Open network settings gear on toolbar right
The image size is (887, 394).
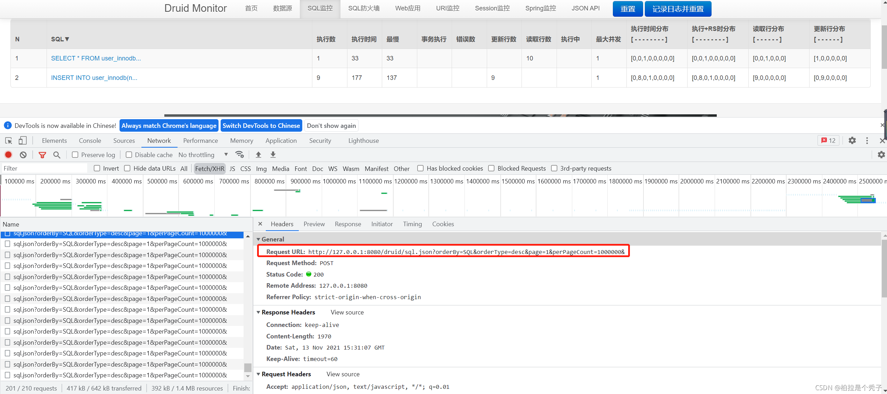coord(881,155)
